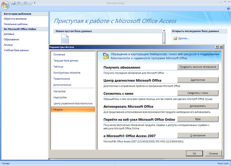Select the Таблица options category
This screenshot has height=166, width=231.
(73, 67)
